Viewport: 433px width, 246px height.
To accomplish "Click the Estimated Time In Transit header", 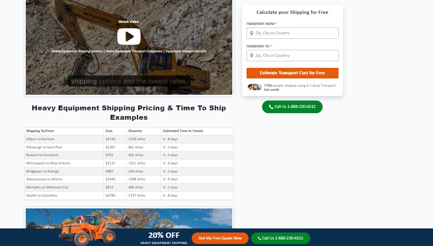I will point(183,131).
